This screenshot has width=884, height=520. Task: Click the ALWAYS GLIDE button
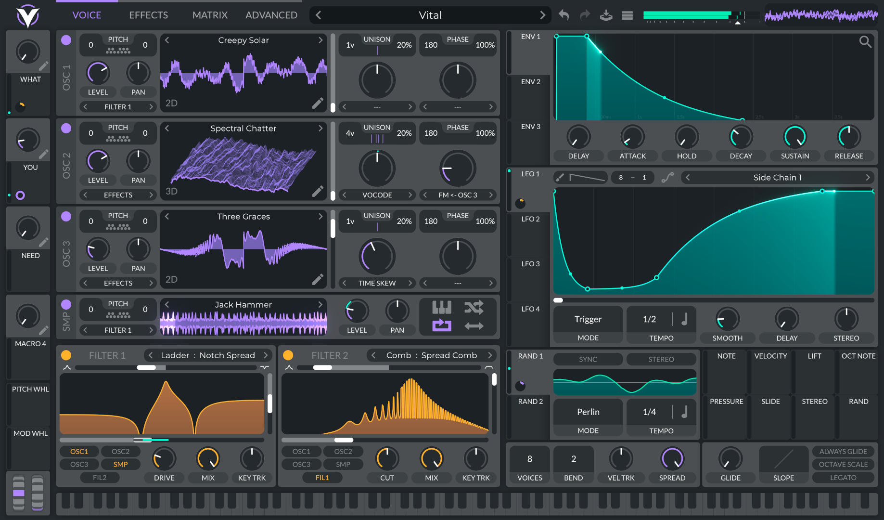tap(843, 452)
